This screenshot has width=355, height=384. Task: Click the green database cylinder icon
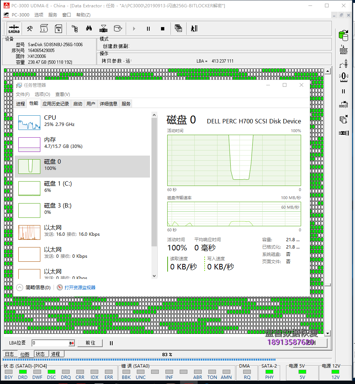coord(344,36)
